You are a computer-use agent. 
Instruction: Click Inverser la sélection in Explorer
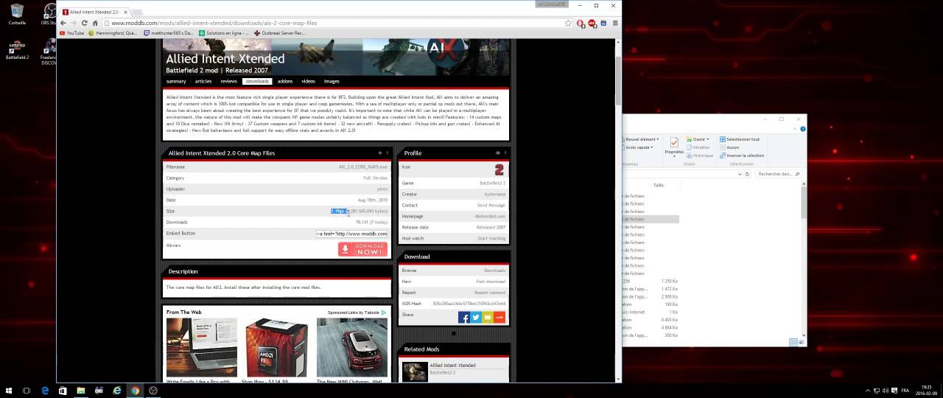[x=741, y=156]
